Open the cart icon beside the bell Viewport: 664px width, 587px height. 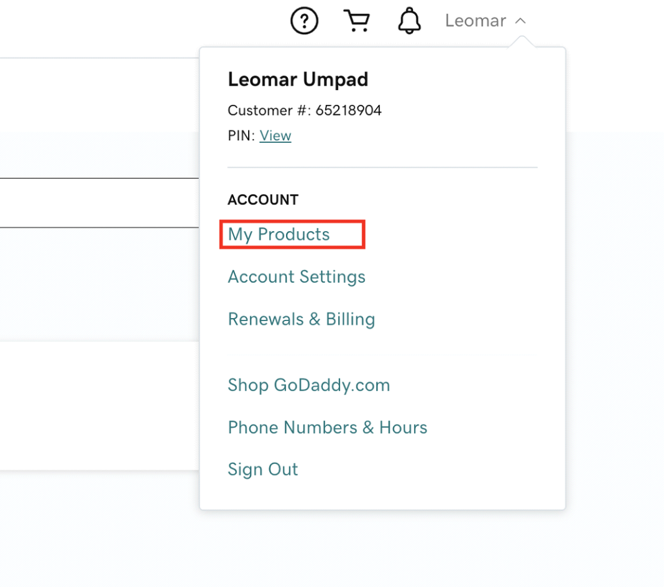click(356, 20)
